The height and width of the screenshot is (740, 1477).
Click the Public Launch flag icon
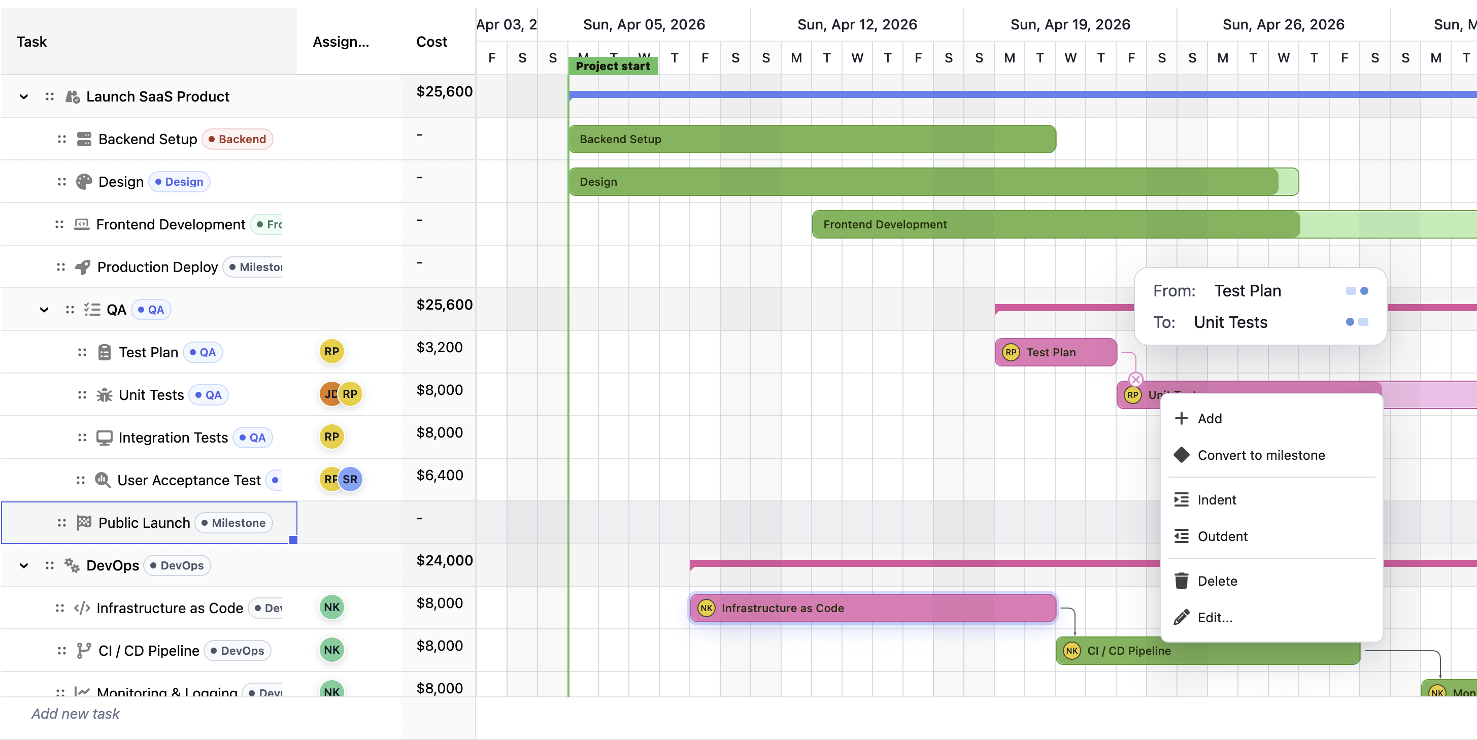84,523
